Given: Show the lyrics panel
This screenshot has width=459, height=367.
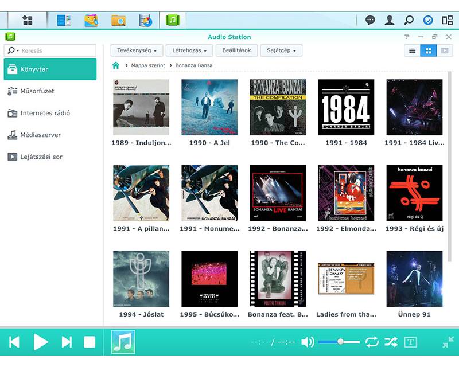Looking at the screenshot, I should (x=410, y=342).
